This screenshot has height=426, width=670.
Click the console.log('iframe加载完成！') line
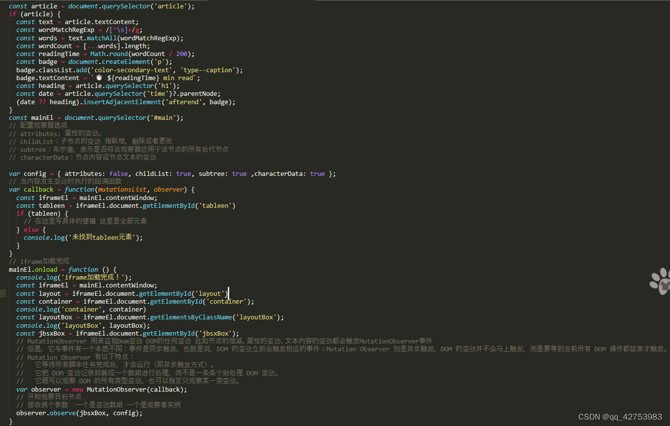pyautogui.click(x=74, y=277)
